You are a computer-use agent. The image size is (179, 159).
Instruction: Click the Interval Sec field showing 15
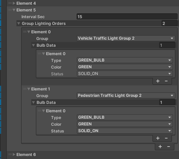[x=127, y=17]
